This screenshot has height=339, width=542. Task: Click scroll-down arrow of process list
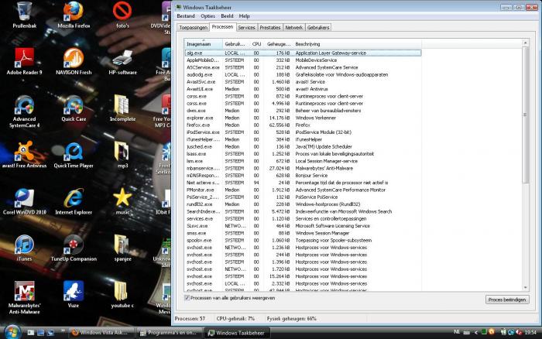pos(526,287)
